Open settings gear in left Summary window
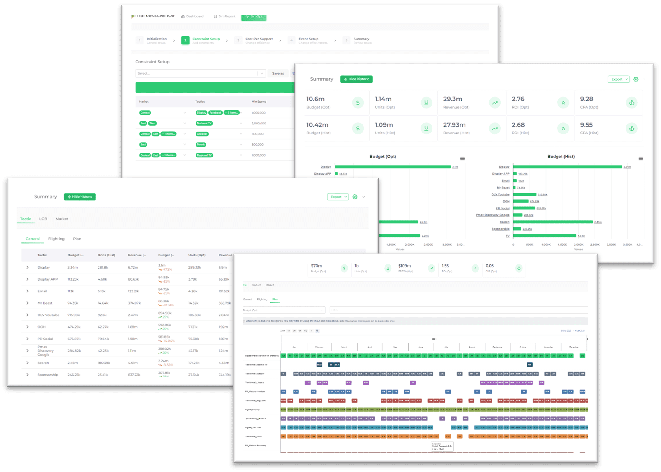 point(355,197)
